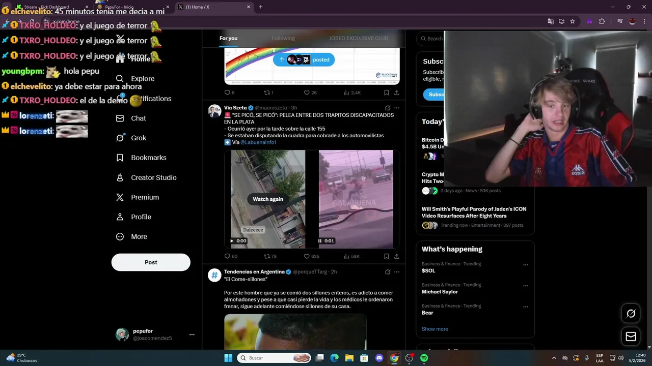Open Grok from the left navigation
This screenshot has width=652, height=366.
tap(131, 138)
